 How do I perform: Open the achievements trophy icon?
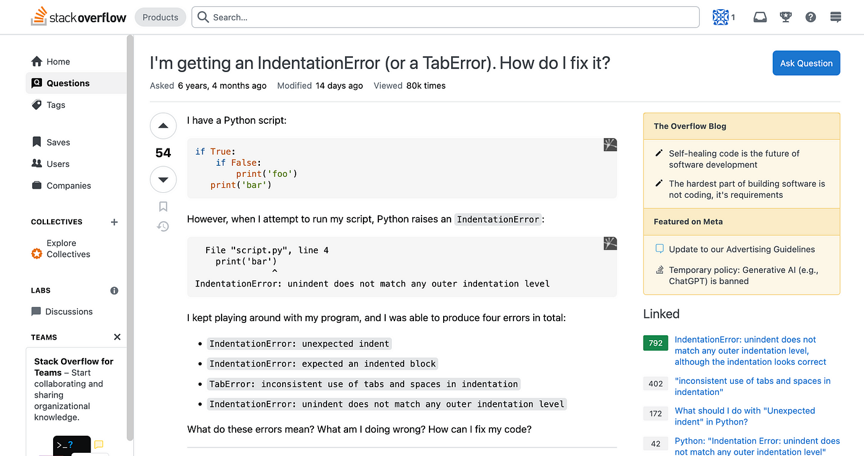[x=786, y=17]
